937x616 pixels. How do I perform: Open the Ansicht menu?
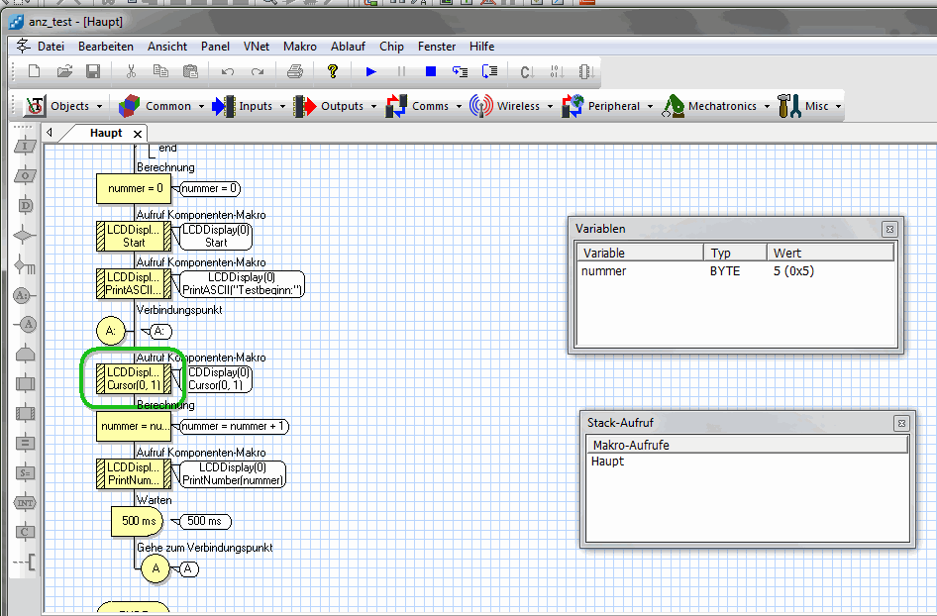pos(167,46)
